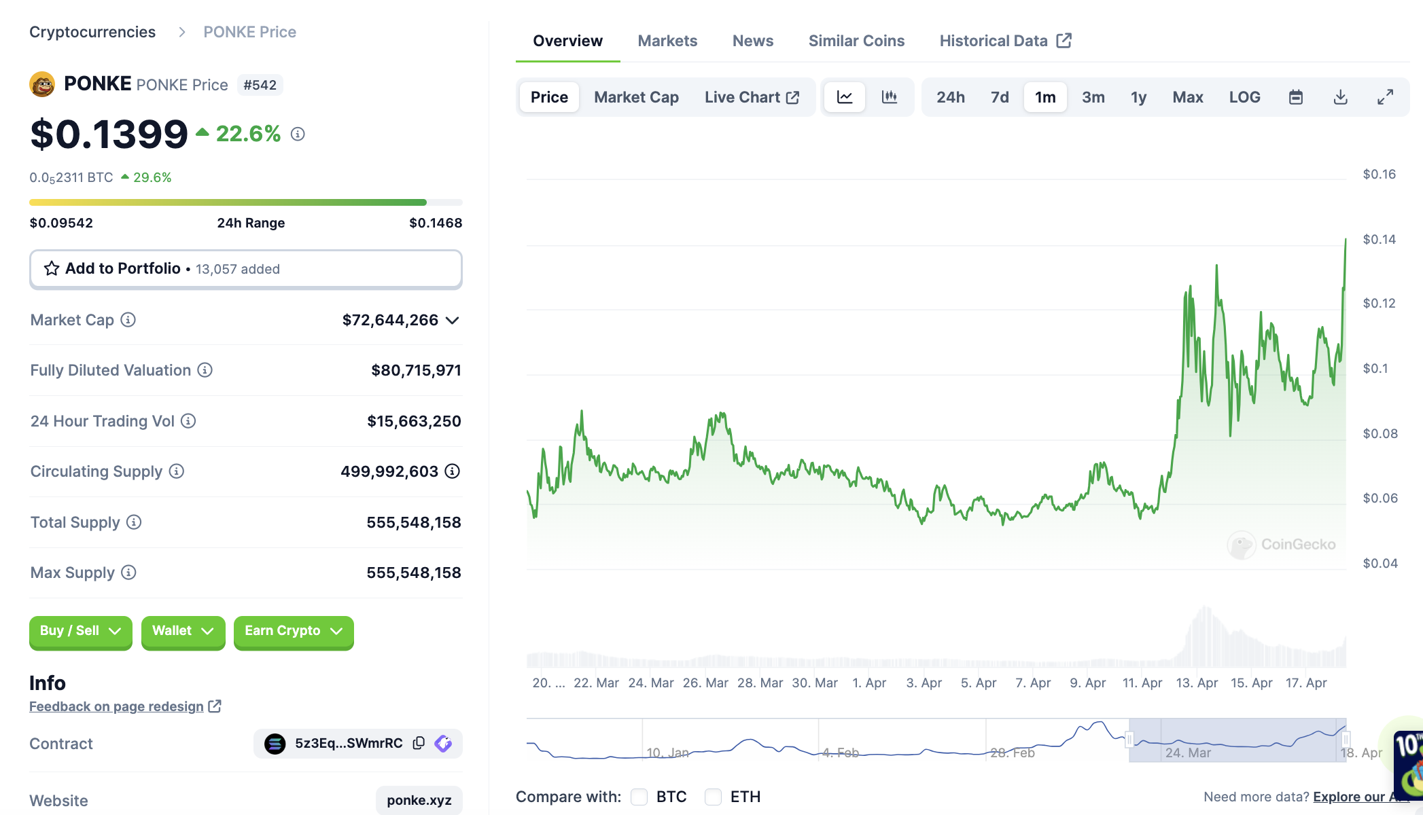The image size is (1423, 815).
Task: Open the Buy / Sell dropdown
Action: pos(80,631)
